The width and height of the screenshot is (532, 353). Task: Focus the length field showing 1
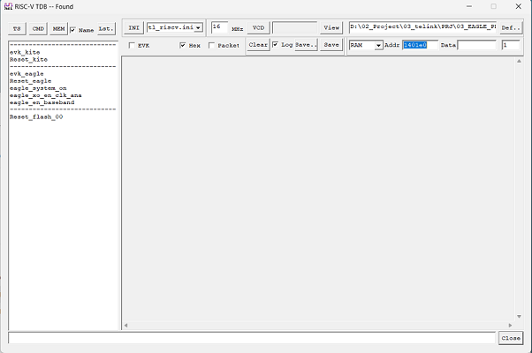pyautogui.click(x=511, y=45)
